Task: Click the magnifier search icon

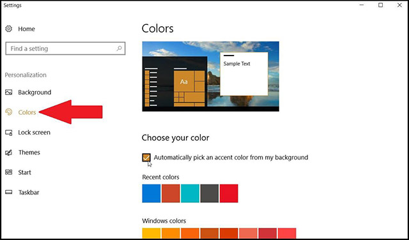Action: click(x=120, y=49)
